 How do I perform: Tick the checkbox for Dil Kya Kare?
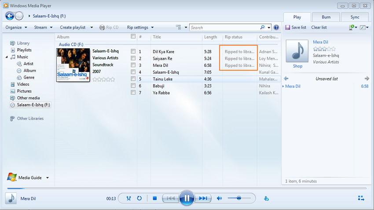click(x=133, y=51)
